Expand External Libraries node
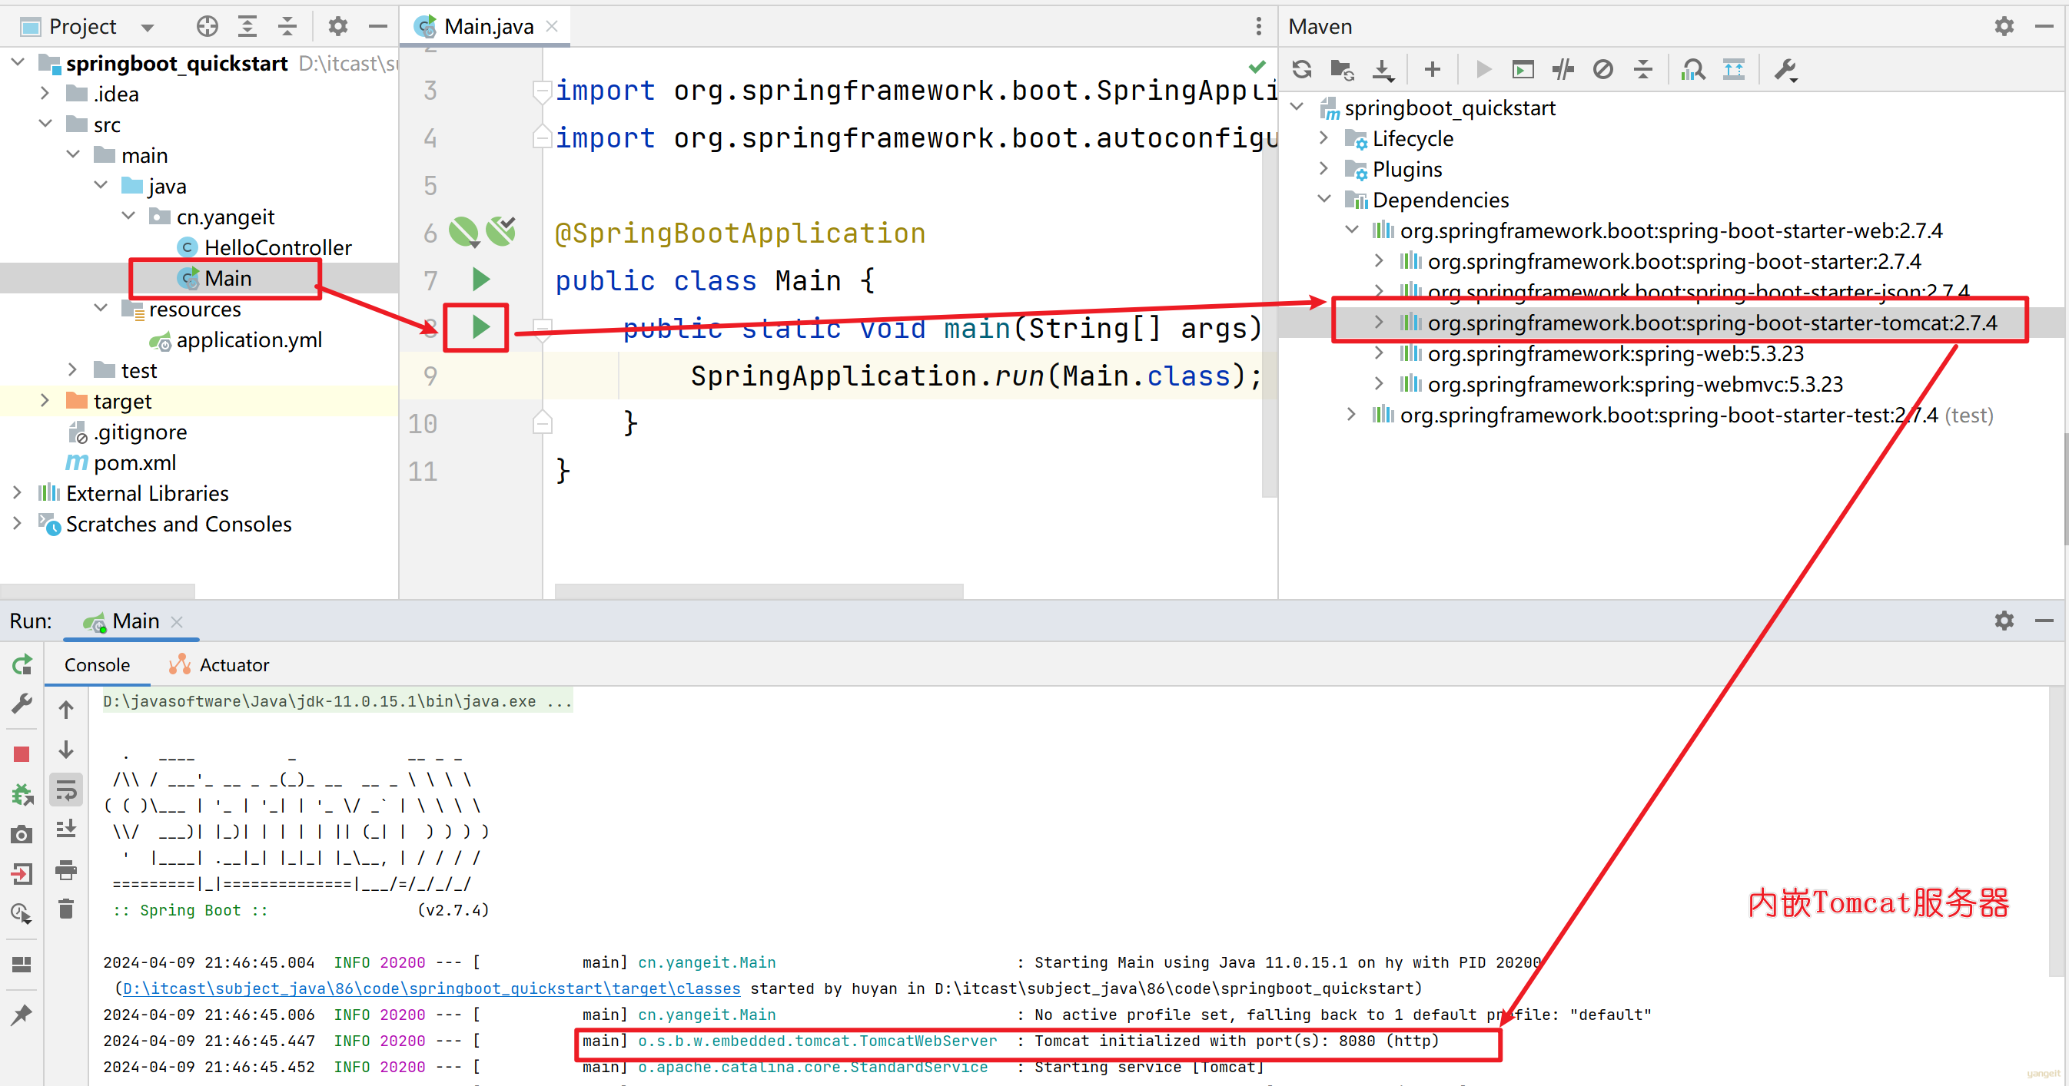The width and height of the screenshot is (2069, 1086). pos(18,493)
